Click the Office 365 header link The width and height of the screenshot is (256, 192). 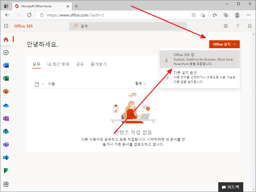click(x=23, y=26)
